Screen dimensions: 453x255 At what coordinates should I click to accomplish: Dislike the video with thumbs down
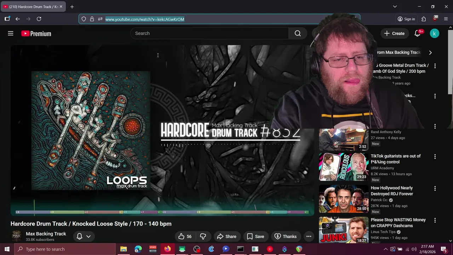pos(203,237)
